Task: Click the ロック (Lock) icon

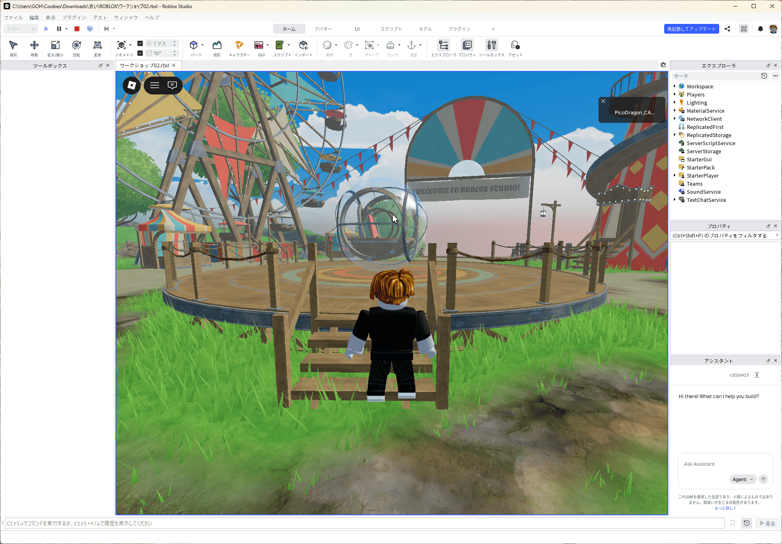Action: coord(390,45)
